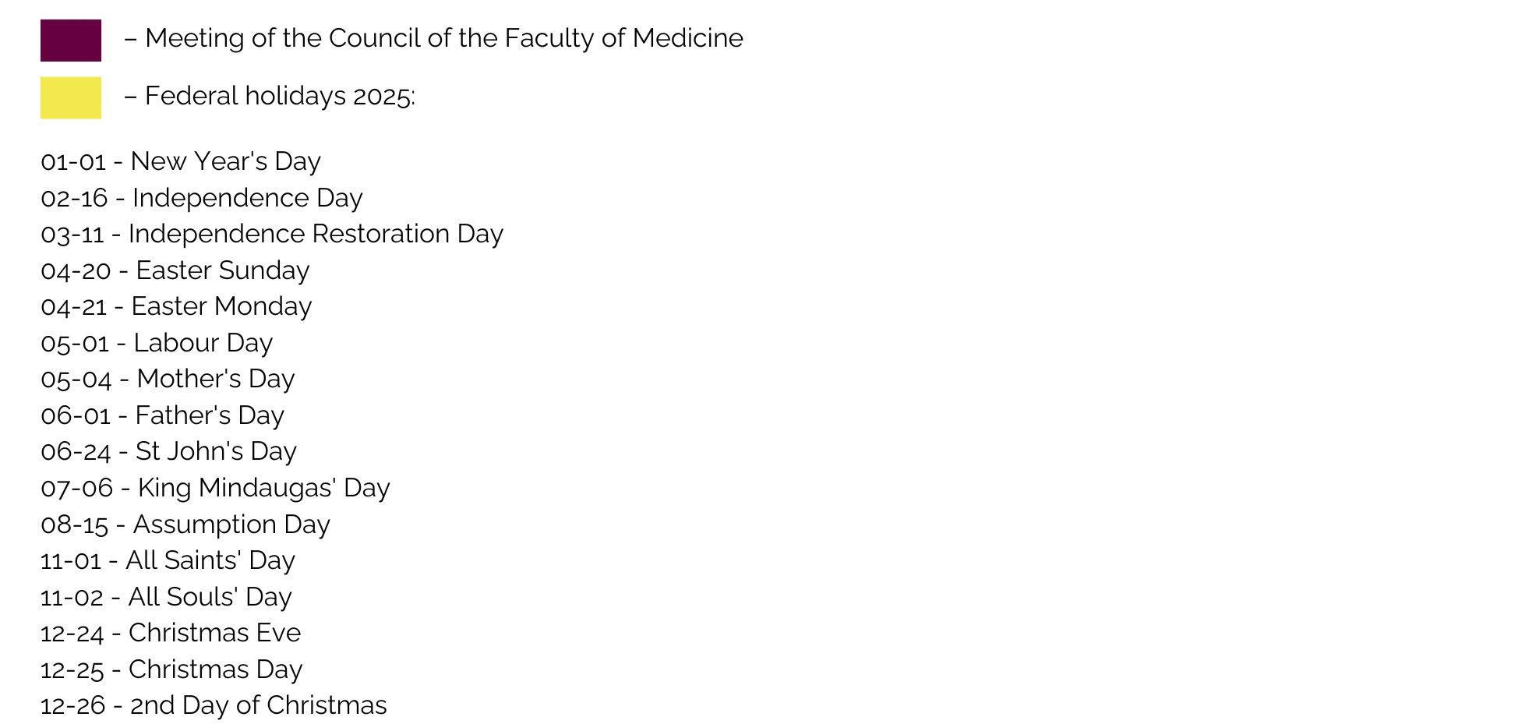1515x724 pixels.
Task: Click the Meeting of the Council legend text
Action: pyautogui.click(x=433, y=38)
